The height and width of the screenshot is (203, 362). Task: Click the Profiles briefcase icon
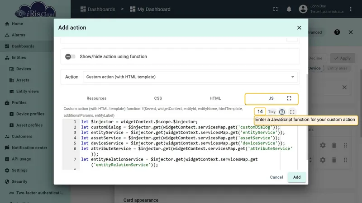tap(7, 103)
